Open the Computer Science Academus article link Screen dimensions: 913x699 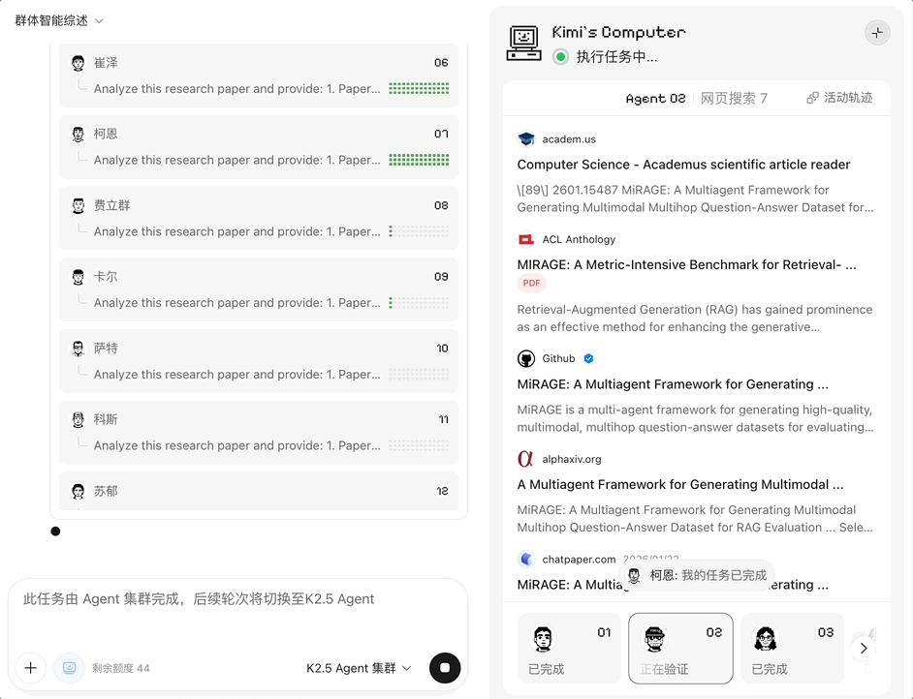(683, 165)
